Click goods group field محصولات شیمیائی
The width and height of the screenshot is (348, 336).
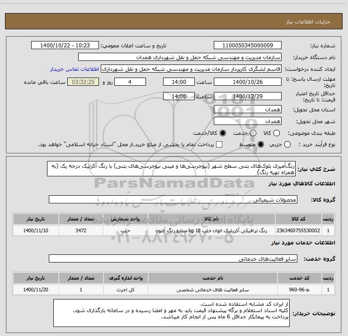[173, 199]
